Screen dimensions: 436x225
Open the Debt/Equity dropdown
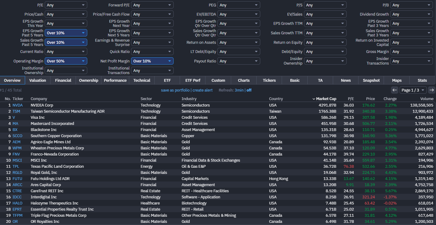(x=325, y=52)
